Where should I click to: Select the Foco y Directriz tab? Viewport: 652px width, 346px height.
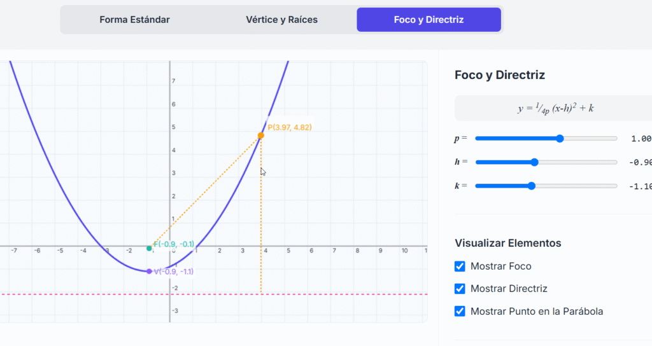429,20
